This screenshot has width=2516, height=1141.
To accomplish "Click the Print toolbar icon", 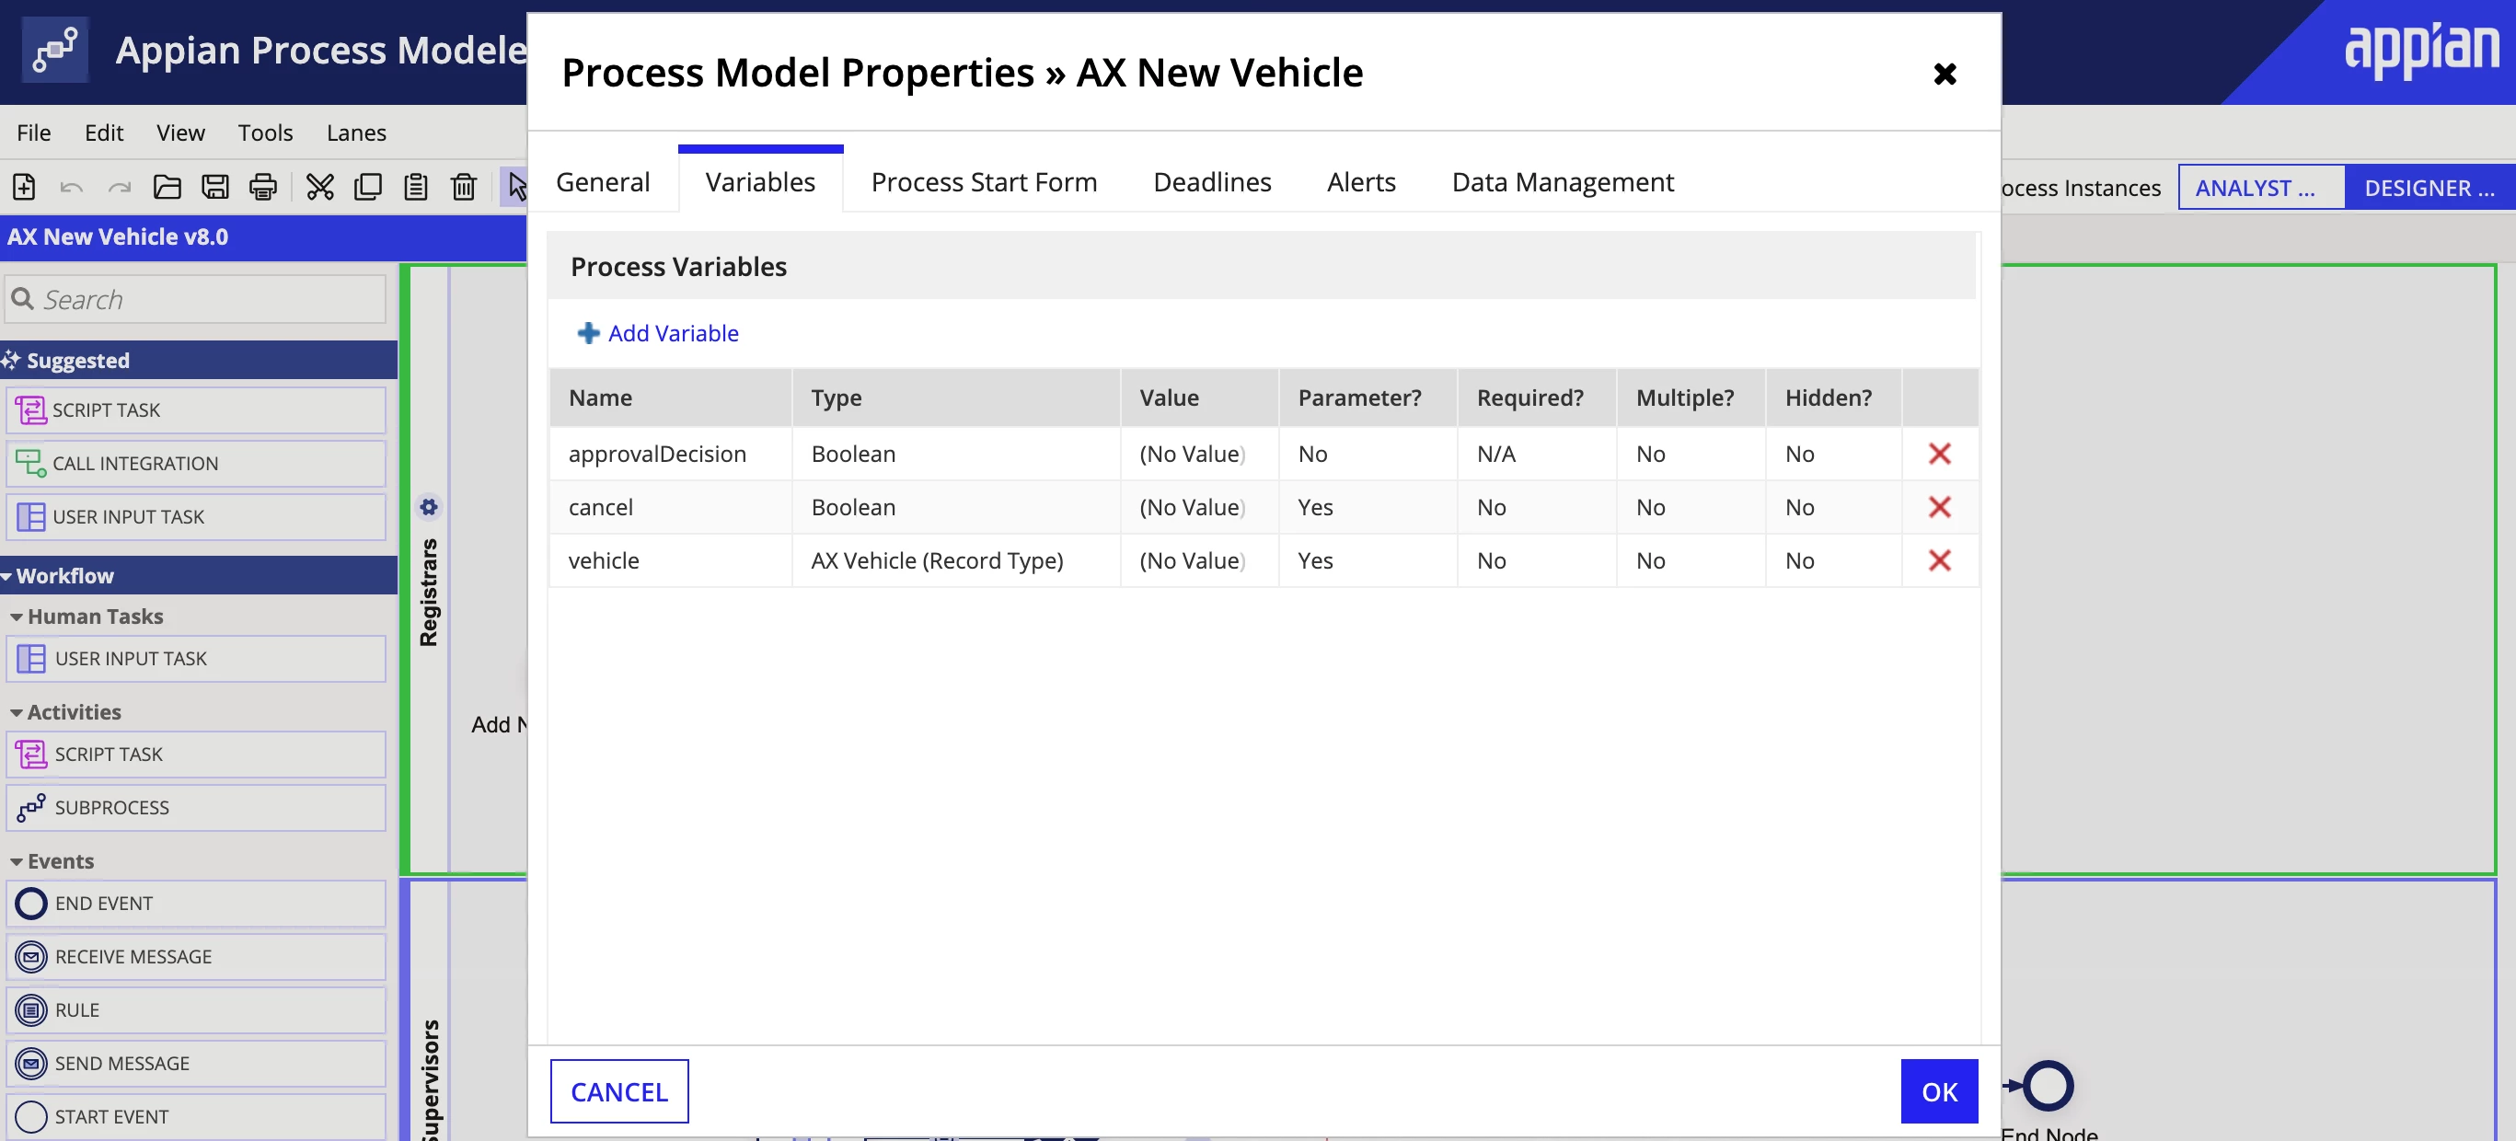I will (x=262, y=186).
